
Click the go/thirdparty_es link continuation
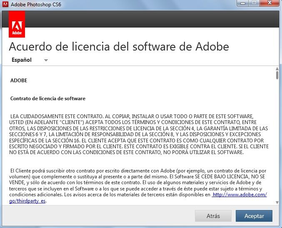click(x=27, y=201)
